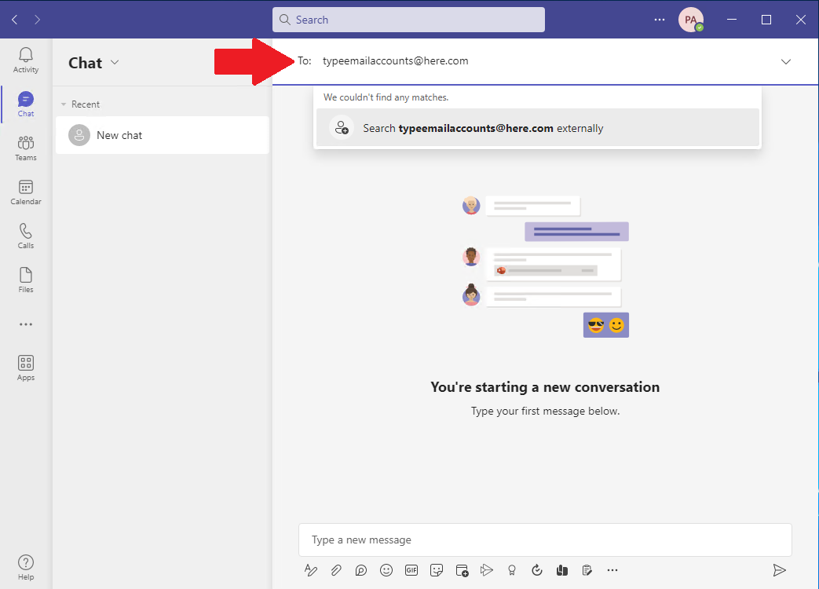Screen dimensions: 819x589
Task: Open the emoji picker
Action: (386, 570)
